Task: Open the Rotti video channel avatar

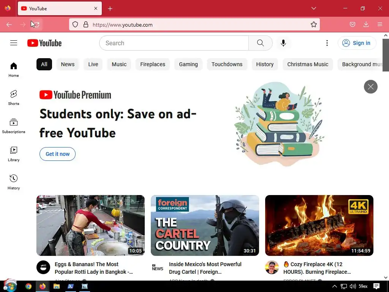Action: click(43, 267)
